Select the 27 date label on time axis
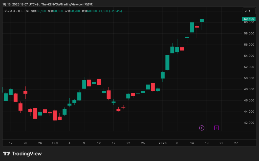The image size is (259, 161). [x=236, y=143]
